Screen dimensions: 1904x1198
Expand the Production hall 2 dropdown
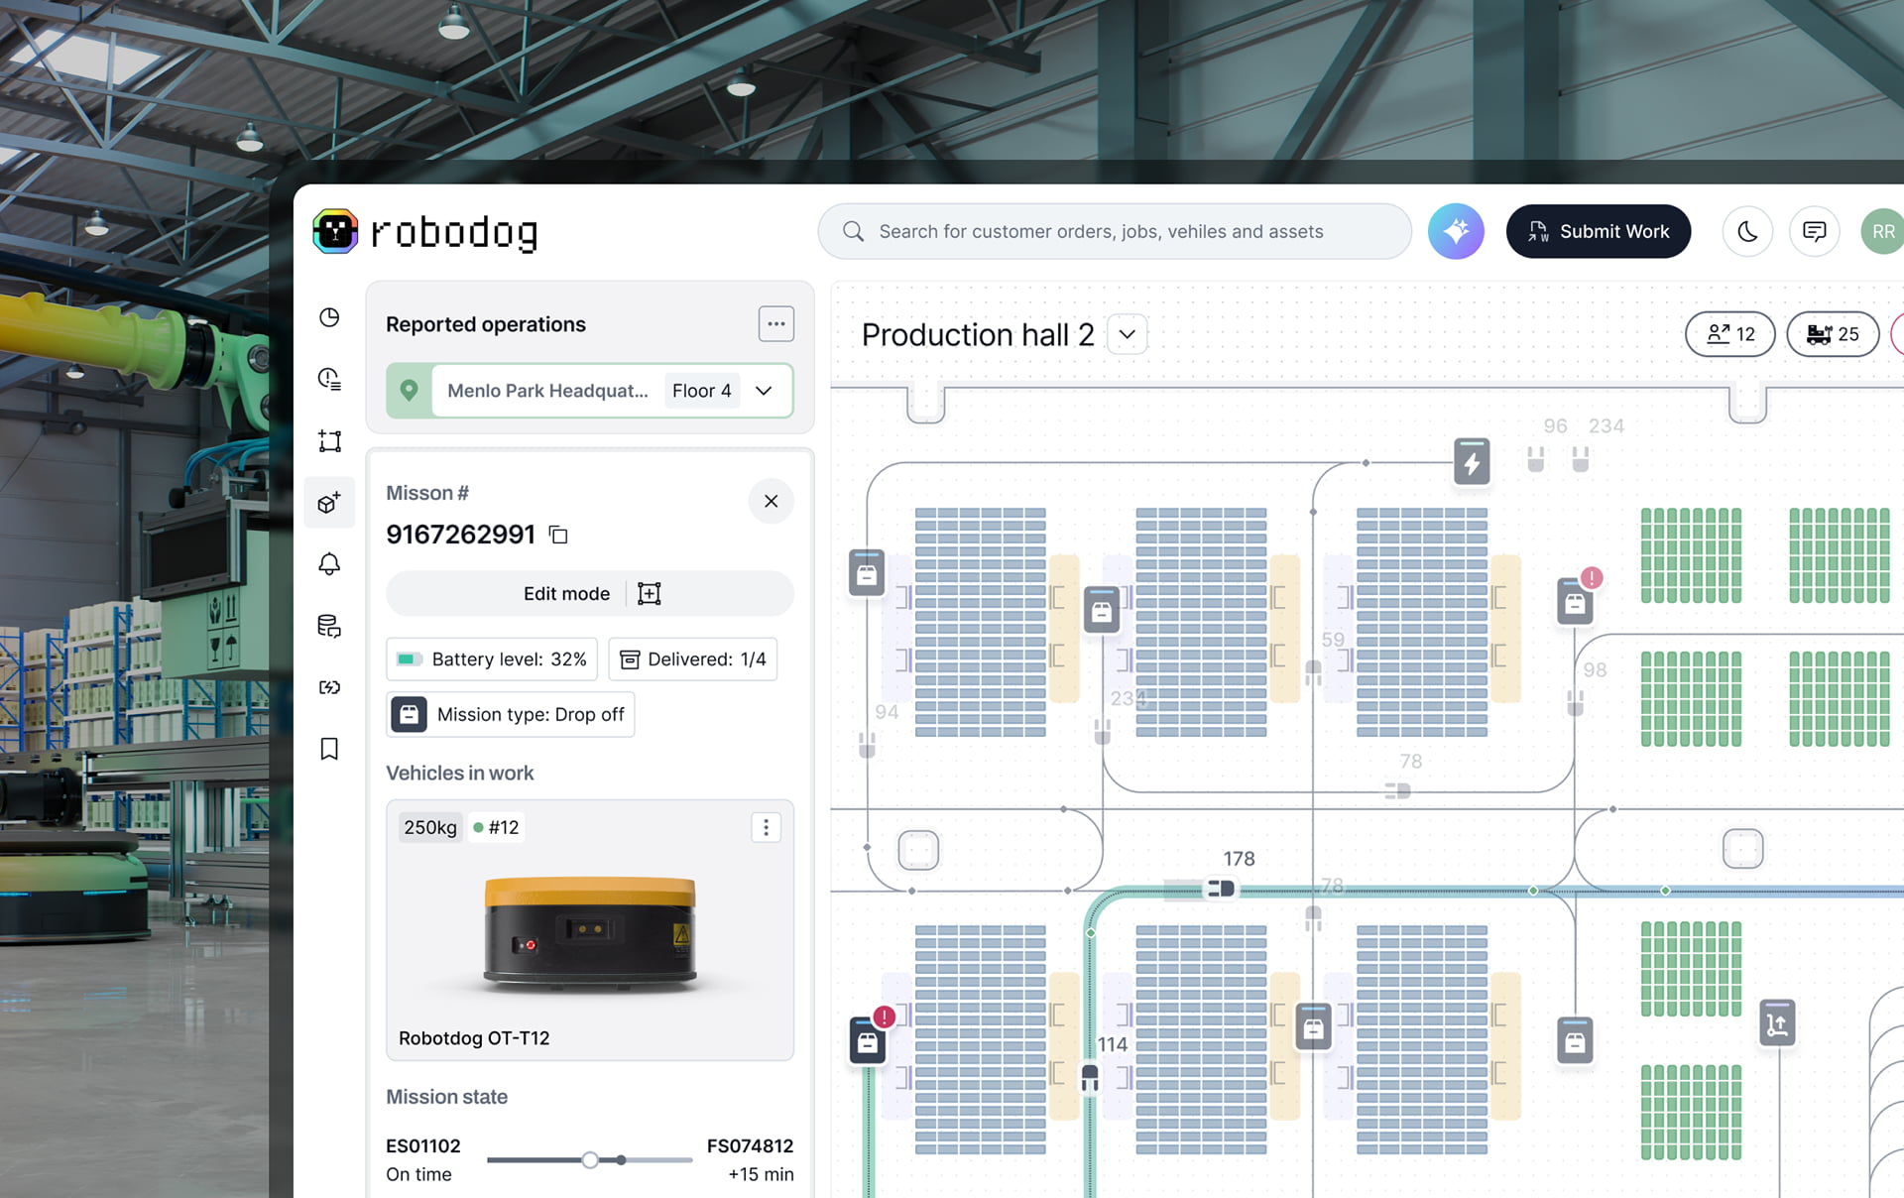1127,334
